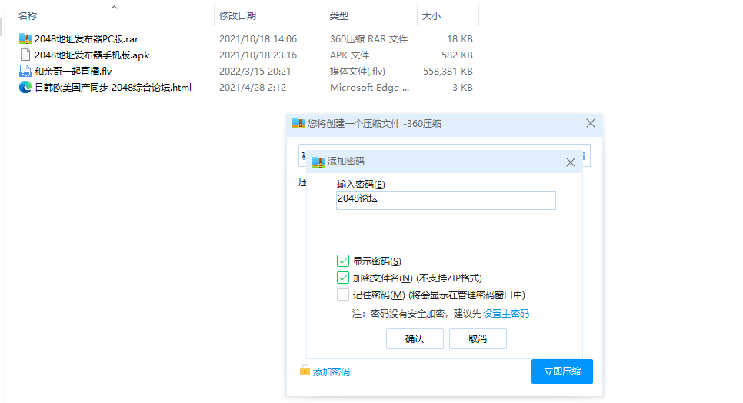The width and height of the screenshot is (743, 403).
Task: Sort files by the 类型 column header
Action: tap(338, 15)
